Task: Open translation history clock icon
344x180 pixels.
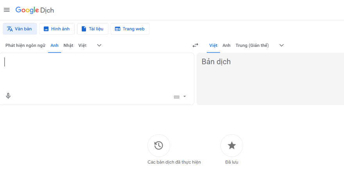Action: click(x=159, y=145)
